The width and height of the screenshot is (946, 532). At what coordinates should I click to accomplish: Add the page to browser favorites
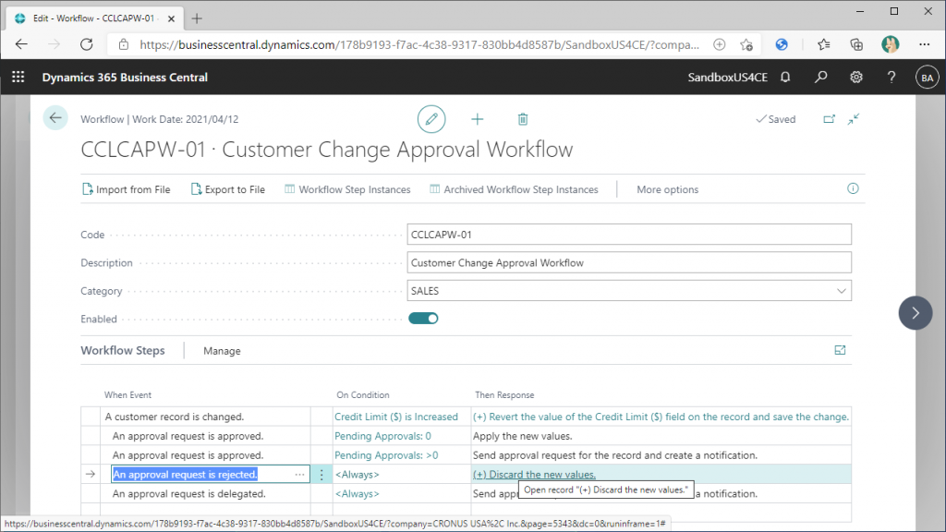(746, 44)
